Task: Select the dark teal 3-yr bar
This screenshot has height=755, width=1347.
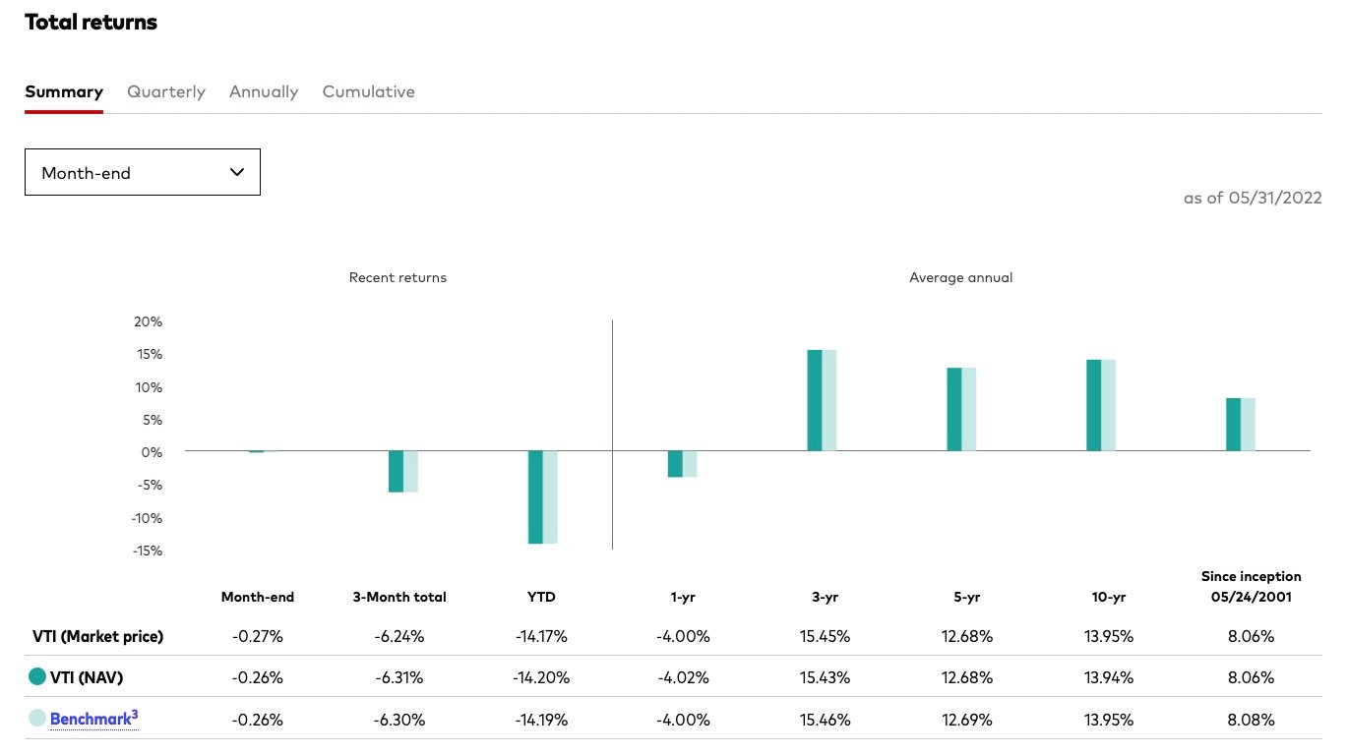Action: pos(815,400)
